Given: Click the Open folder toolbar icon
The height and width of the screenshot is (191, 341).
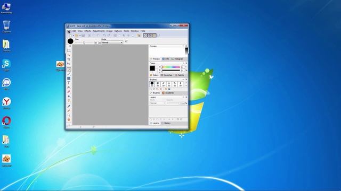Looking at the screenshot, I should 77,36.
